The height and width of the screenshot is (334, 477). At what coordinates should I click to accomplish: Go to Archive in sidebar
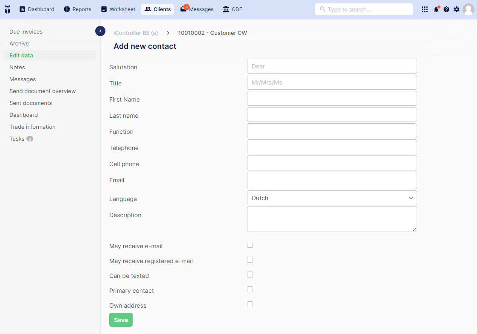pyautogui.click(x=19, y=43)
